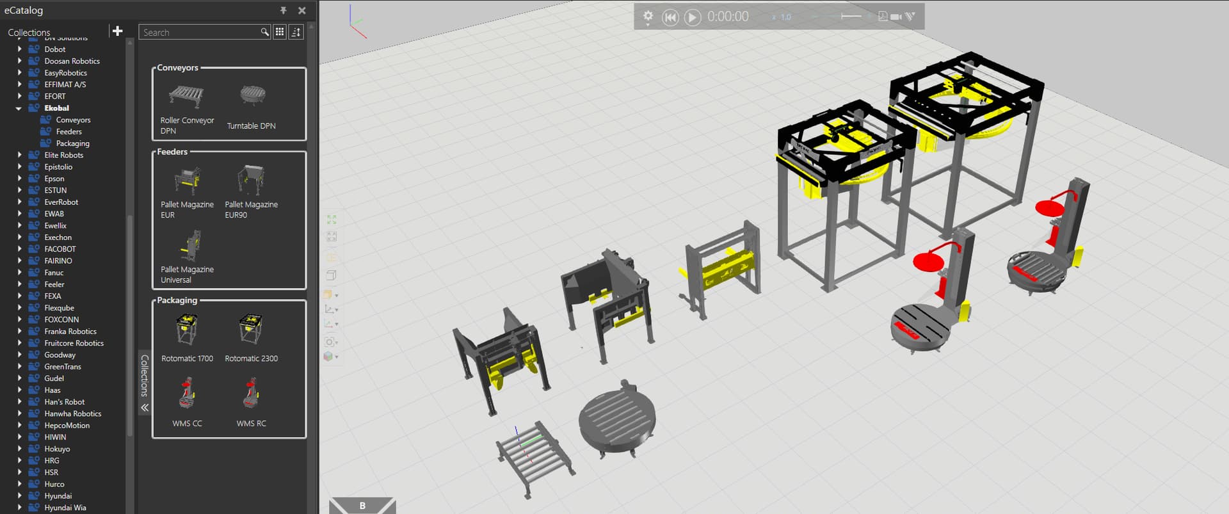
Task: Click the record video camera icon
Action: (x=896, y=17)
